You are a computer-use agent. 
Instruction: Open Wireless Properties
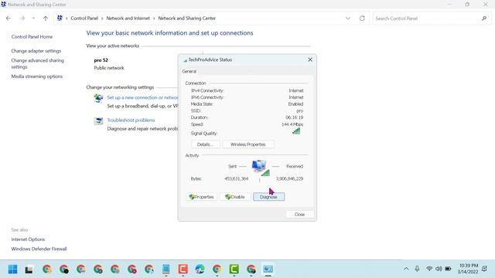(247, 144)
